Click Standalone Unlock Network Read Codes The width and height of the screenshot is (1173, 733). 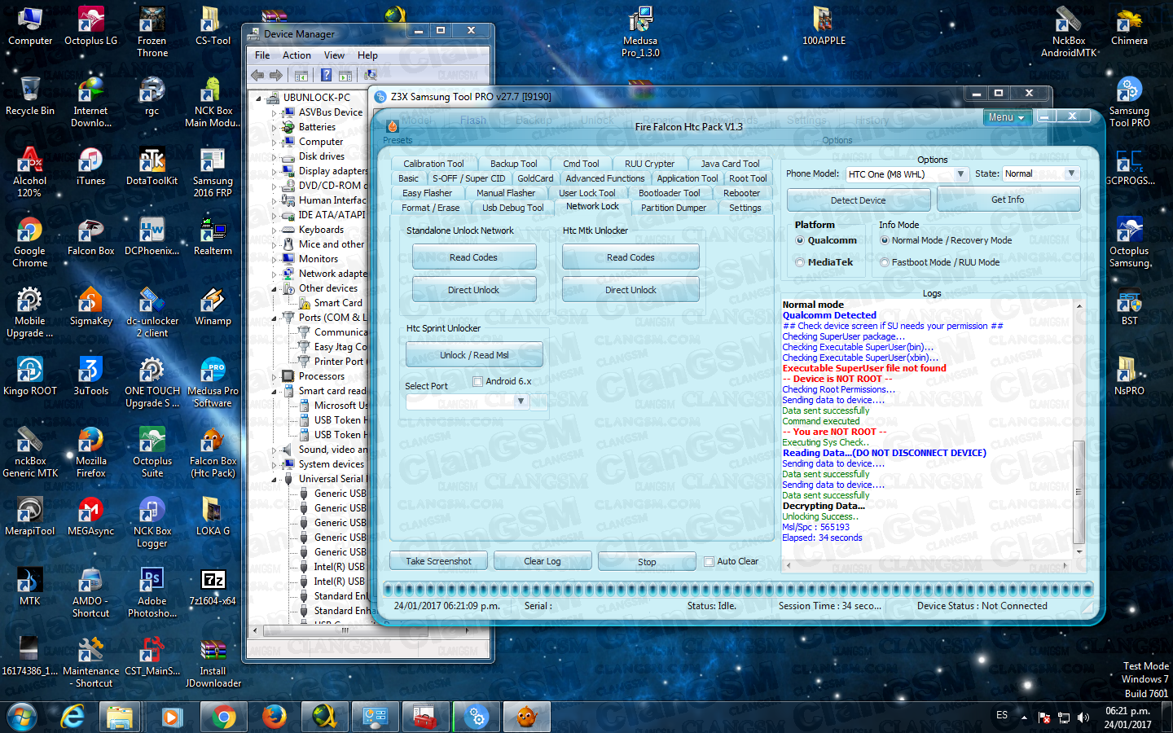tap(473, 257)
